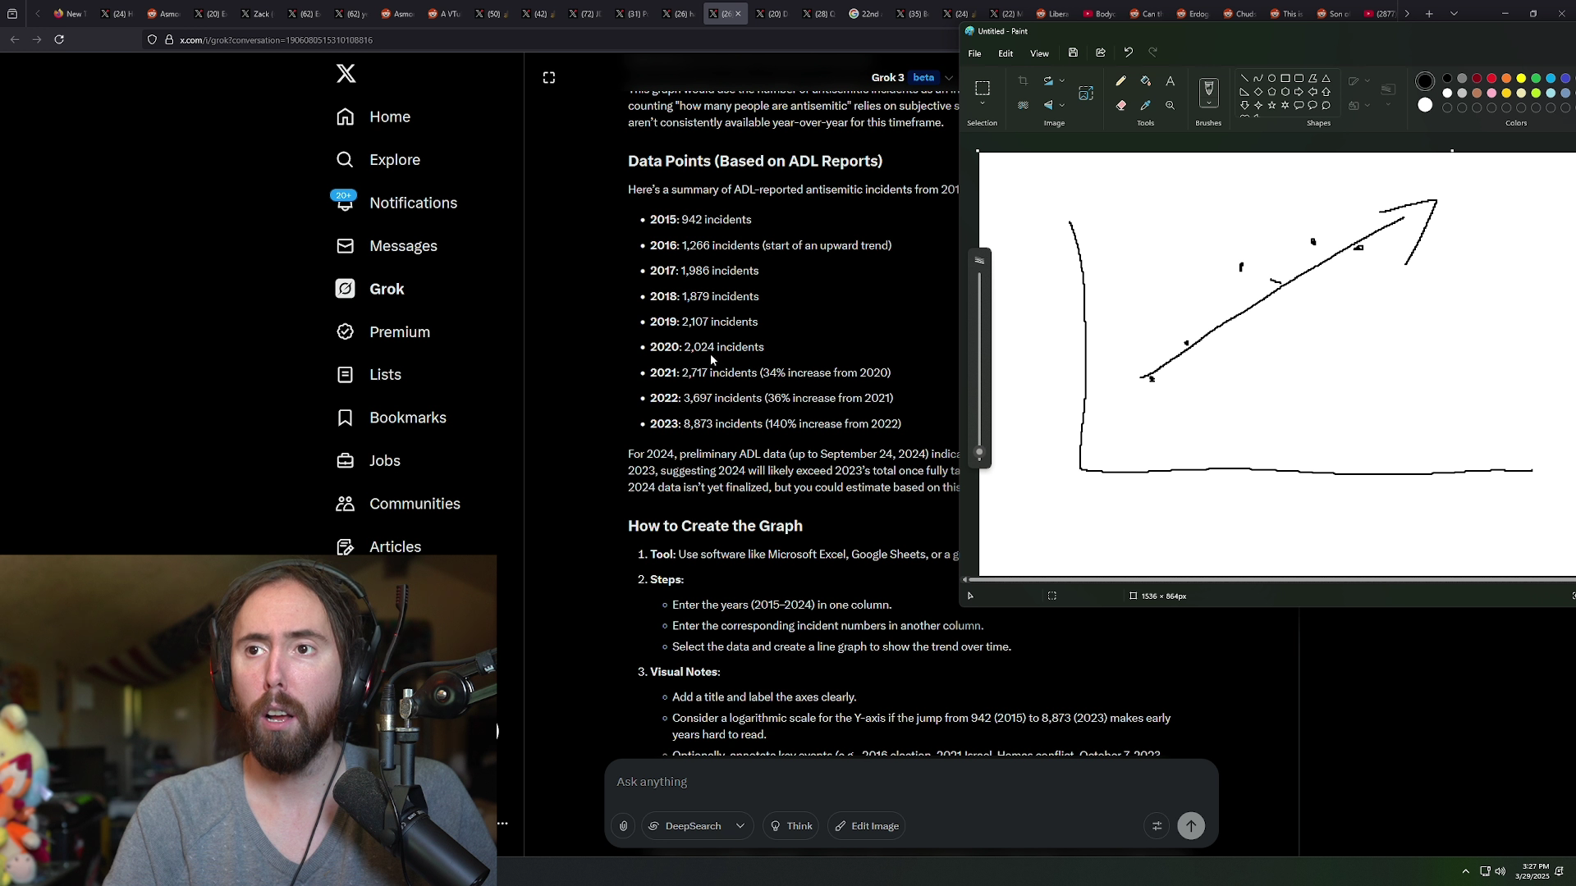This screenshot has width=1576, height=886.
Task: Reload the browser page
Action: pos(59,39)
